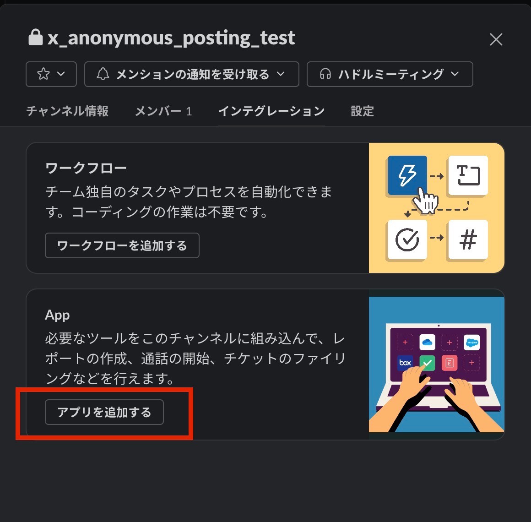Click the x_anonymous_posting_test channel title
This screenshot has height=522, width=531.
pos(171,38)
